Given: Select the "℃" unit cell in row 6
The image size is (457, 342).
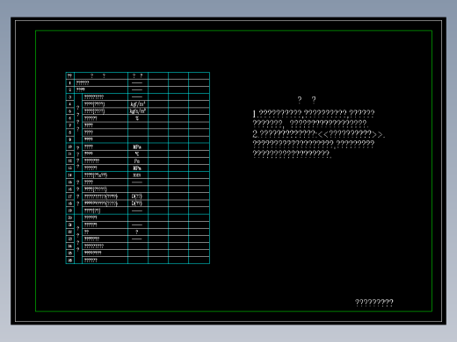Looking at the screenshot, I should (138, 118).
